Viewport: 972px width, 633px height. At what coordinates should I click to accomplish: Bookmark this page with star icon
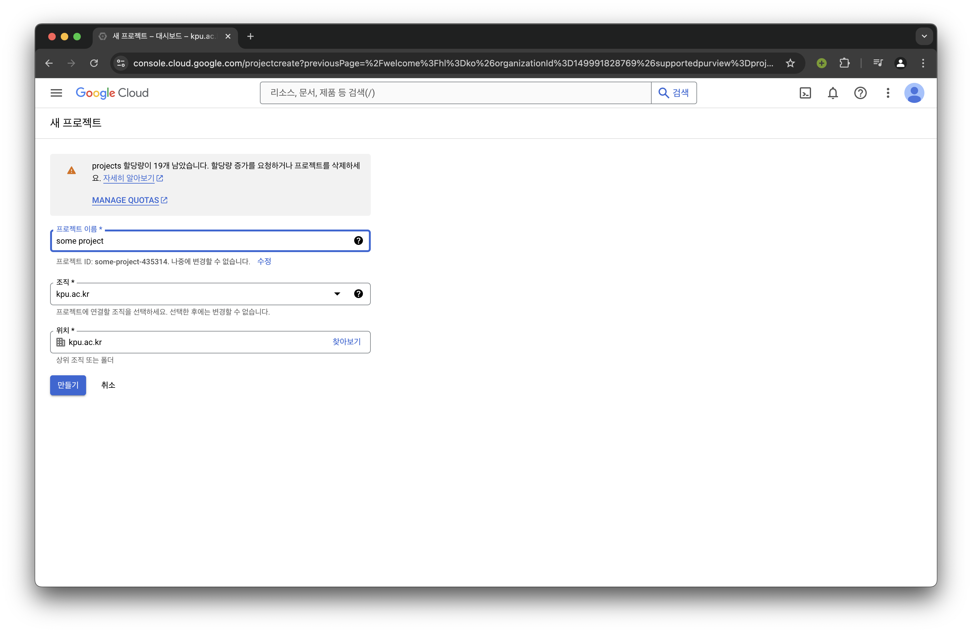[790, 63]
